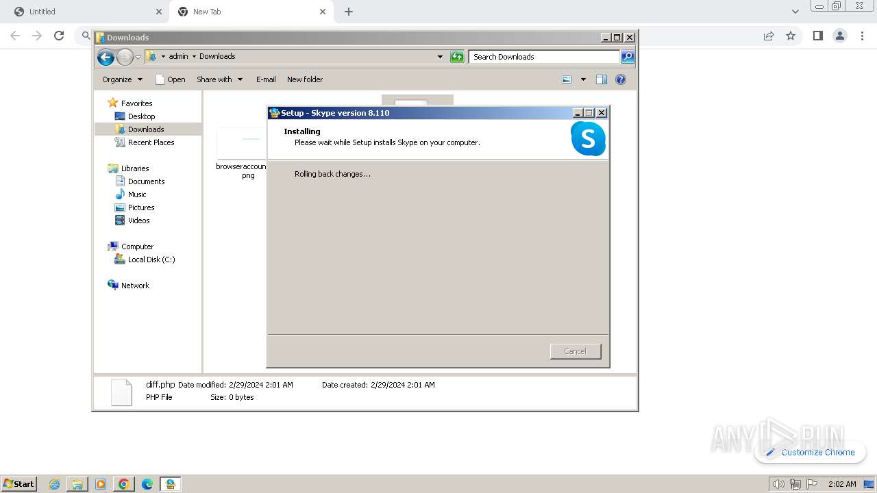Select Computer in navigation pane

click(138, 246)
